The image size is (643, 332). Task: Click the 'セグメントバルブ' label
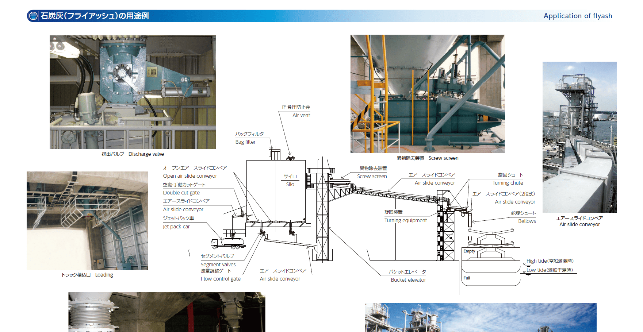tap(217, 256)
